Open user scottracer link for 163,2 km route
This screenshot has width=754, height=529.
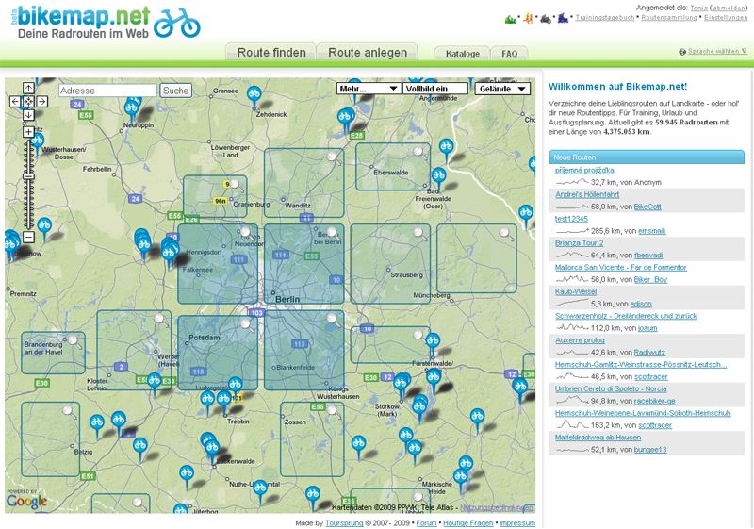click(654, 425)
